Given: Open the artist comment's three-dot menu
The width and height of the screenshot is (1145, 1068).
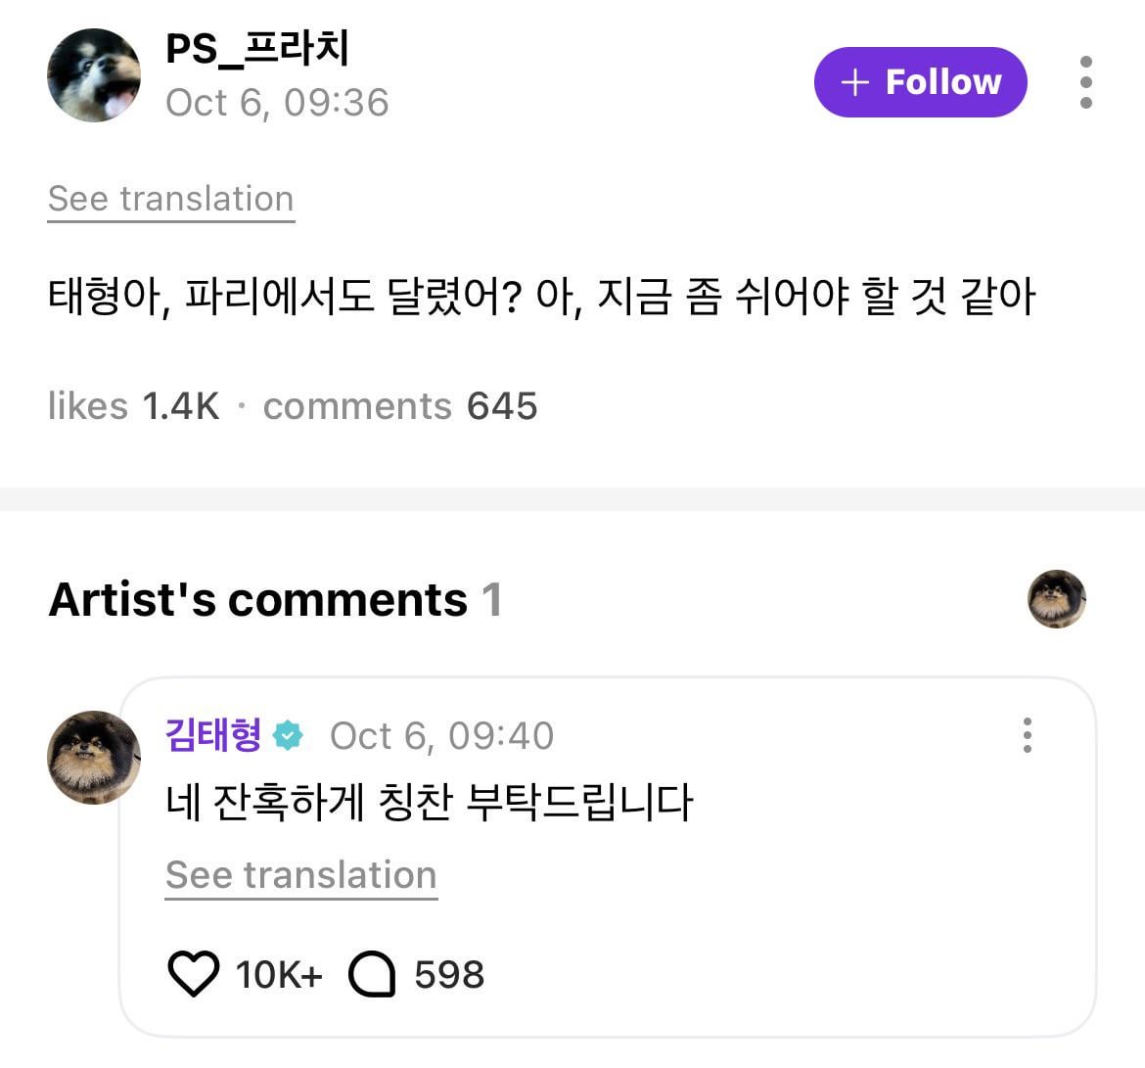Looking at the screenshot, I should pyautogui.click(x=1027, y=735).
